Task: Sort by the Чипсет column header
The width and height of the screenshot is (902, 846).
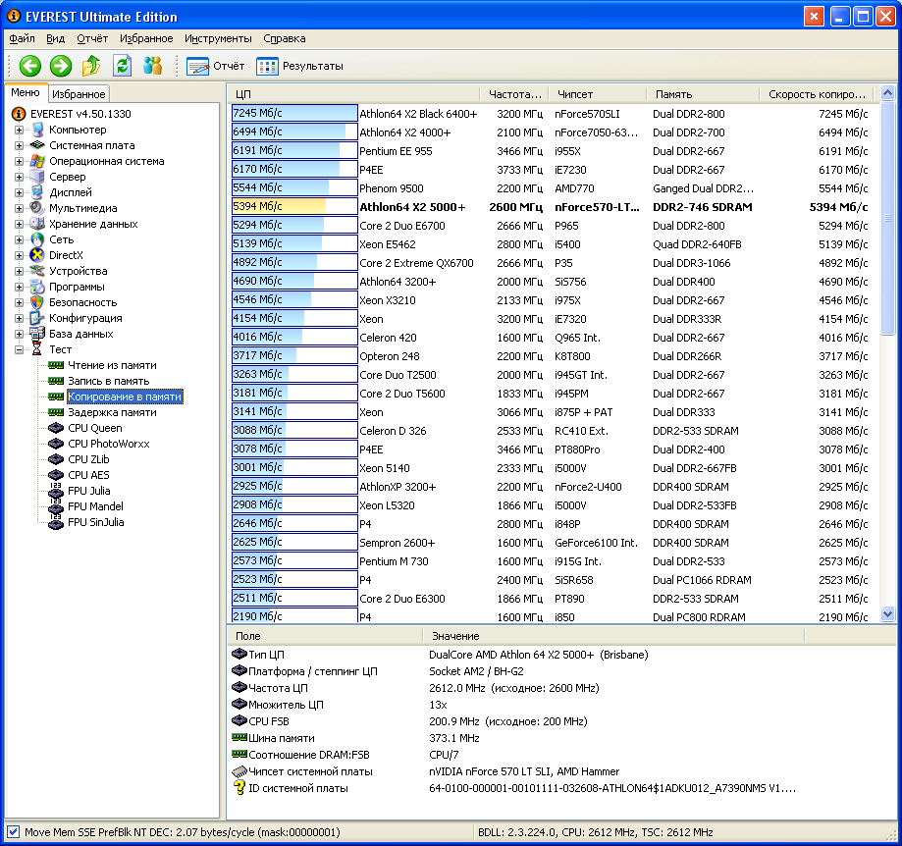Action: (x=598, y=94)
